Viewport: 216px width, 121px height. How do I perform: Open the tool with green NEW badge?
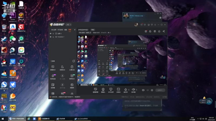tap(72, 77)
